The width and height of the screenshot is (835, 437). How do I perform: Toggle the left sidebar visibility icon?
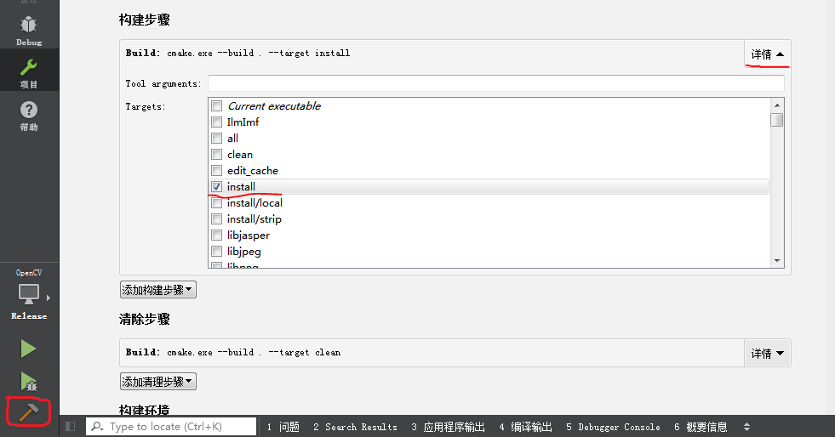71,426
